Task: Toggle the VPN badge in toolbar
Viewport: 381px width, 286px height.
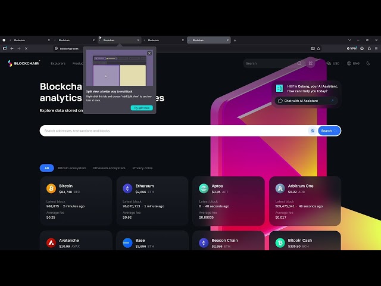Action: [352, 48]
